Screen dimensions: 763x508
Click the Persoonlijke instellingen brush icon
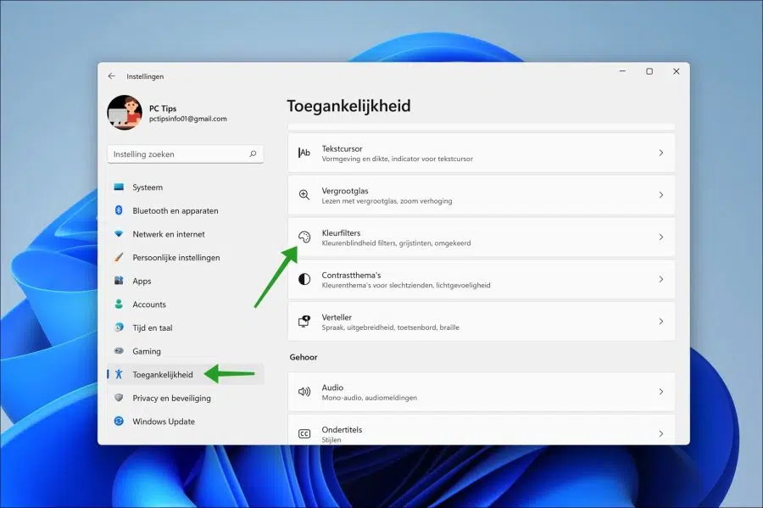[x=119, y=257]
